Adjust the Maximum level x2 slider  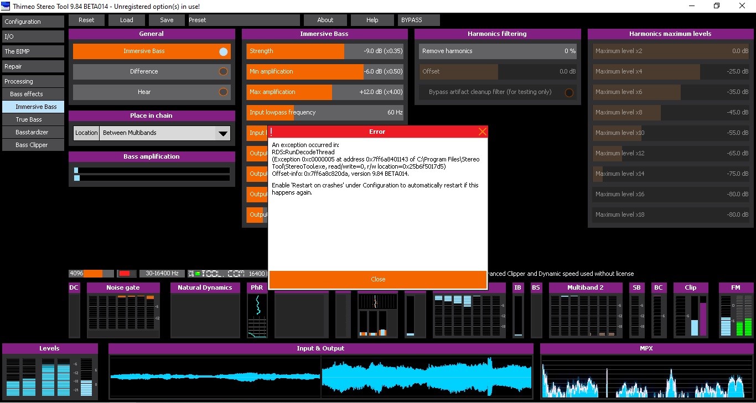tap(671, 51)
